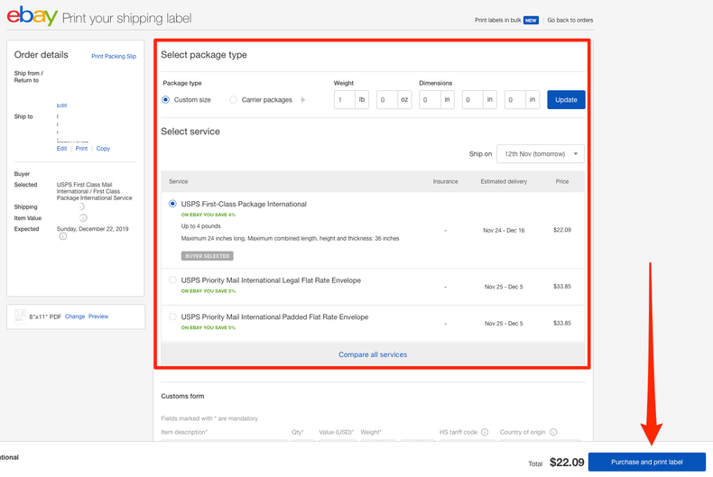
Task: Select the Carrier packages radio option
Action: (234, 100)
